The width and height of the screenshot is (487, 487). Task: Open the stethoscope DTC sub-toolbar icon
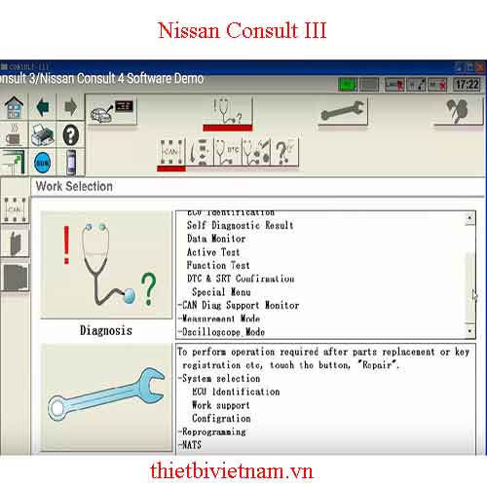point(228,152)
